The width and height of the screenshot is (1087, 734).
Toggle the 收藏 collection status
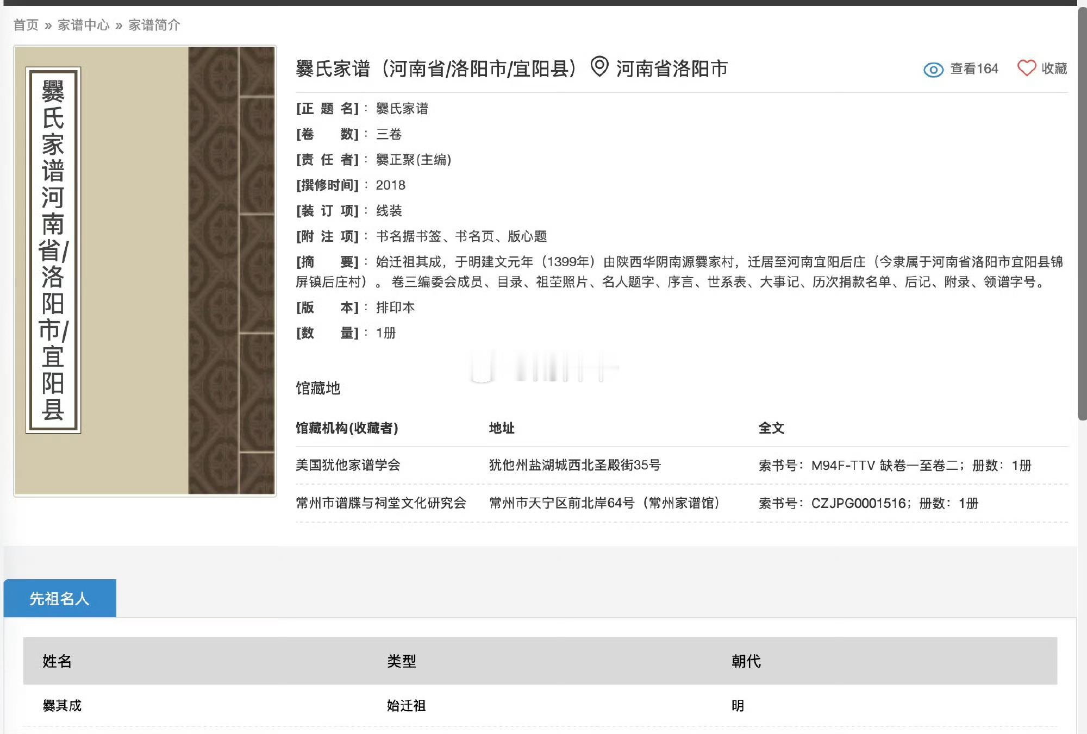1054,69
